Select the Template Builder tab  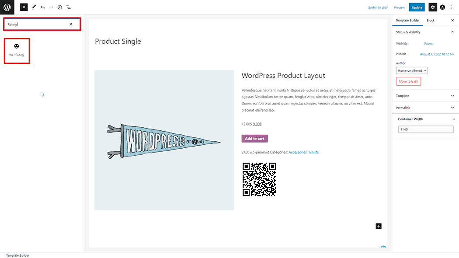pyautogui.click(x=408, y=21)
